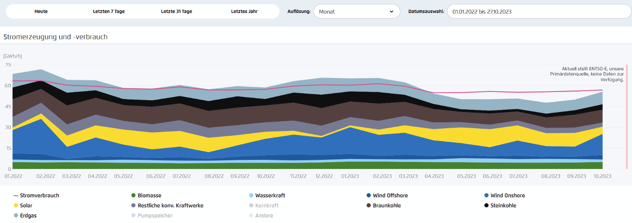Hide the Braunkohle series

pyautogui.click(x=384, y=205)
